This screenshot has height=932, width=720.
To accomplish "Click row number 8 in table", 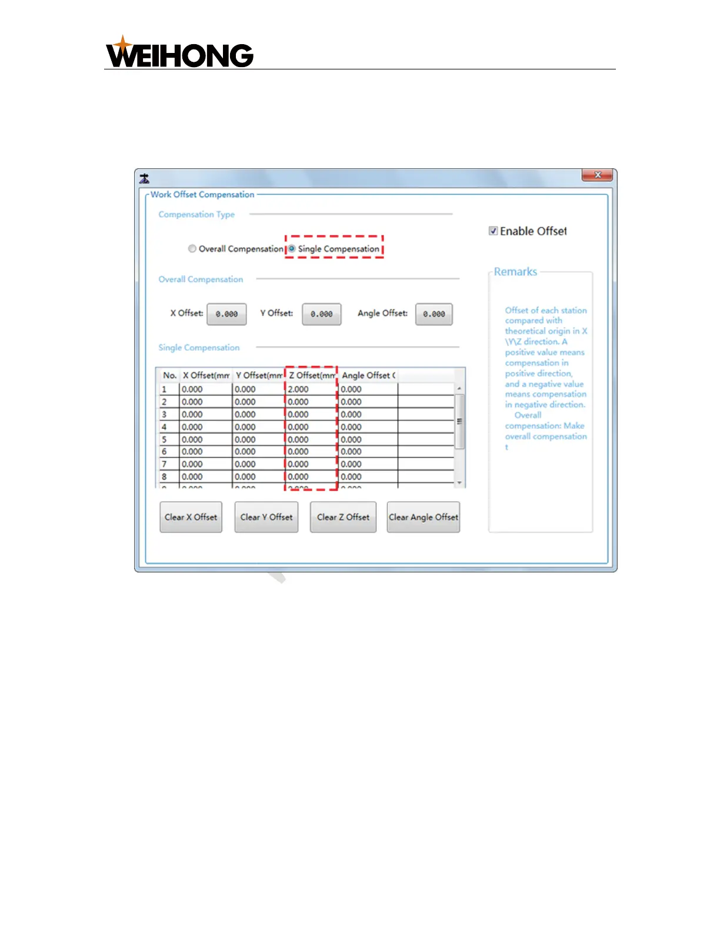I will (x=169, y=477).
